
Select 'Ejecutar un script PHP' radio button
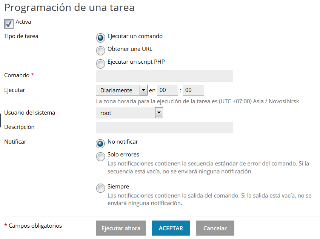pyautogui.click(x=100, y=63)
